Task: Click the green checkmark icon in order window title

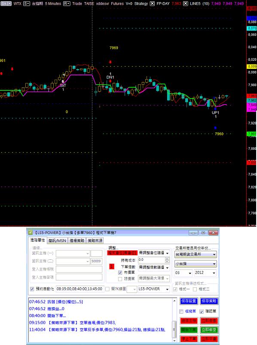Action: [31, 232]
